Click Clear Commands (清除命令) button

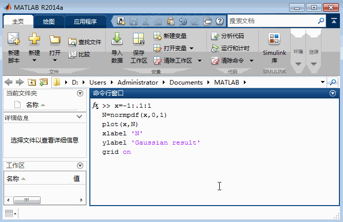point(227,60)
